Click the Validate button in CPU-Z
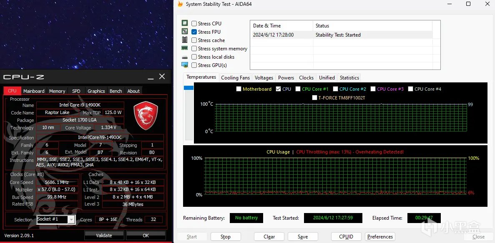 click(x=104, y=236)
